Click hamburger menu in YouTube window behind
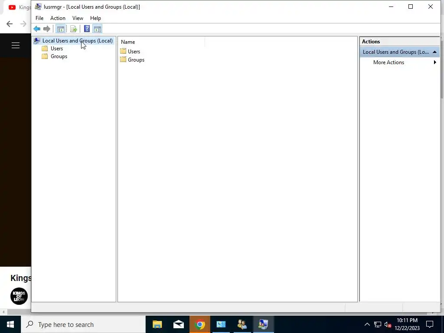The width and height of the screenshot is (444, 333). (x=16, y=45)
